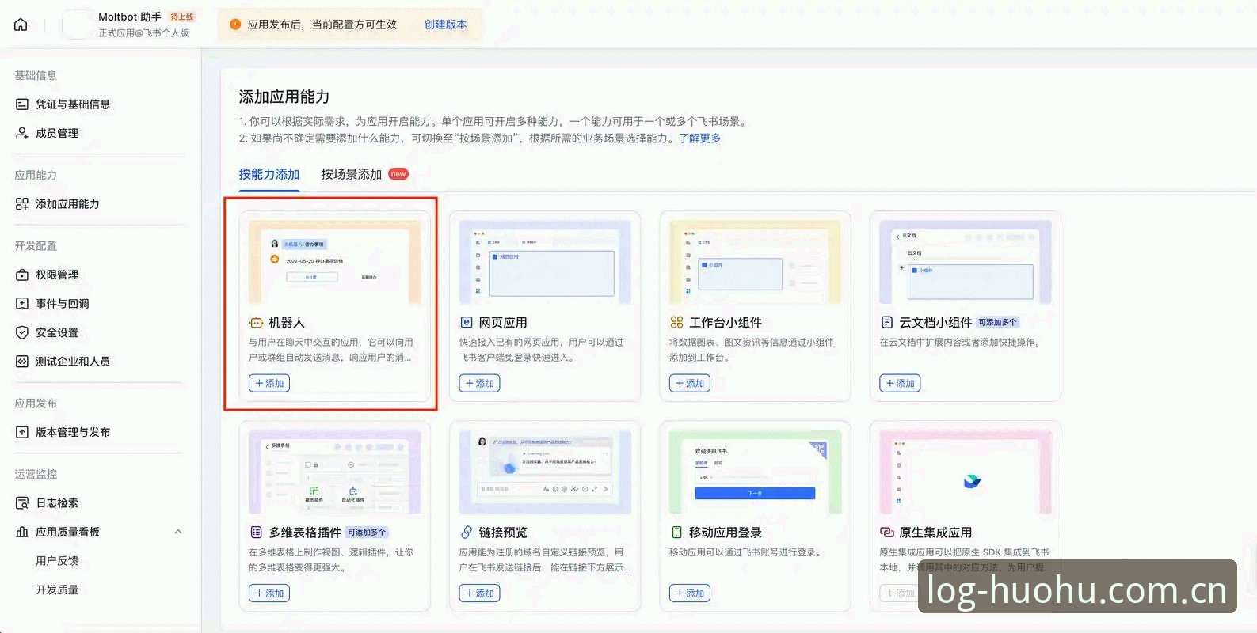Click the 可添加多个 tag on 云文档小组件
Viewport: 1257px width, 633px height.
tap(997, 323)
